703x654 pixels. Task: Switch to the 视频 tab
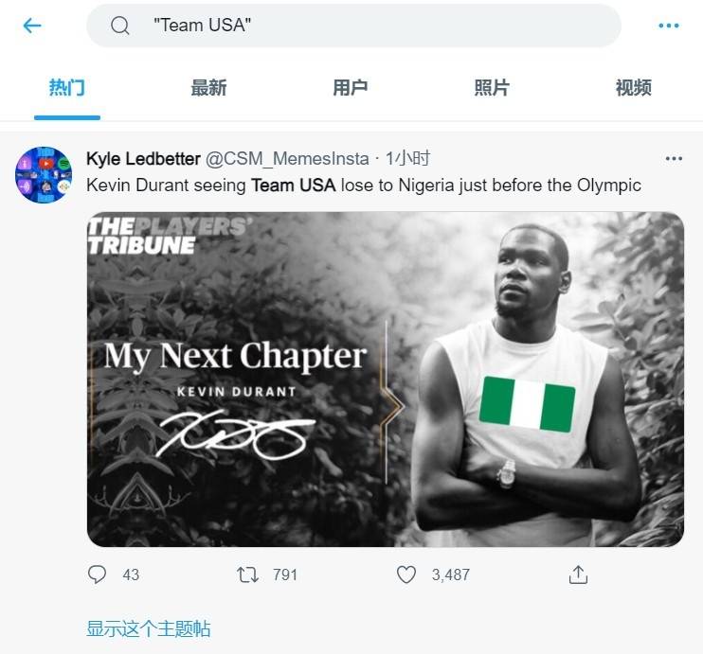point(633,88)
